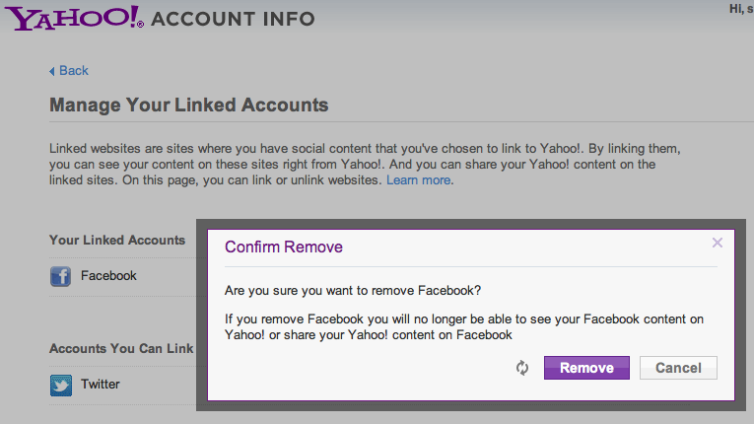The height and width of the screenshot is (424, 754).
Task: Click the Facebook content warning paragraph
Action: (x=464, y=326)
